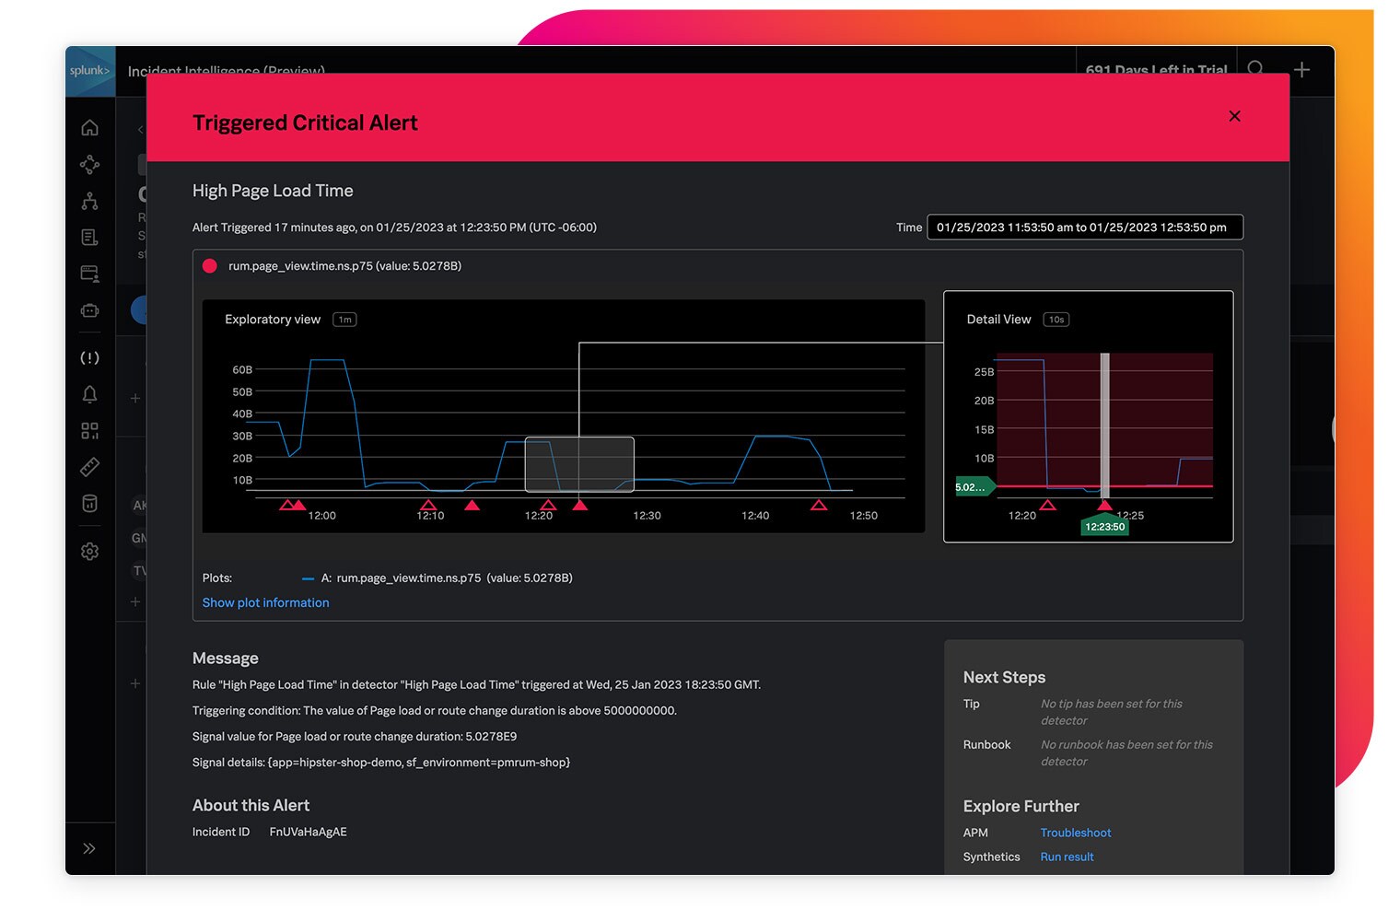Image resolution: width=1400 pixels, height=921 pixels.
Task: Open the APM Troubleshoot link
Action: click(1076, 833)
